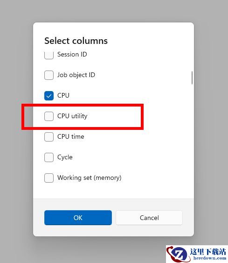Click the 'CPU time' label text
This screenshot has width=228, height=263.
pos(71,136)
